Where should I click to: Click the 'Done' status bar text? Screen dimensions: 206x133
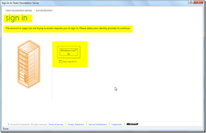coord(6,129)
